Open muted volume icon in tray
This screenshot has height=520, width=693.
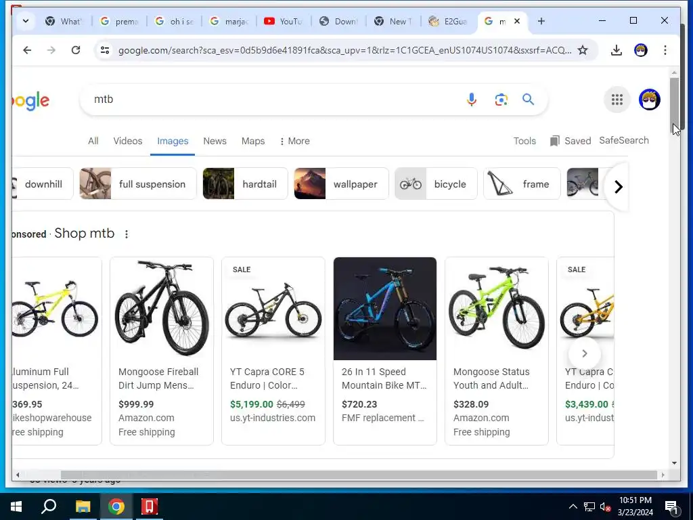(606, 506)
